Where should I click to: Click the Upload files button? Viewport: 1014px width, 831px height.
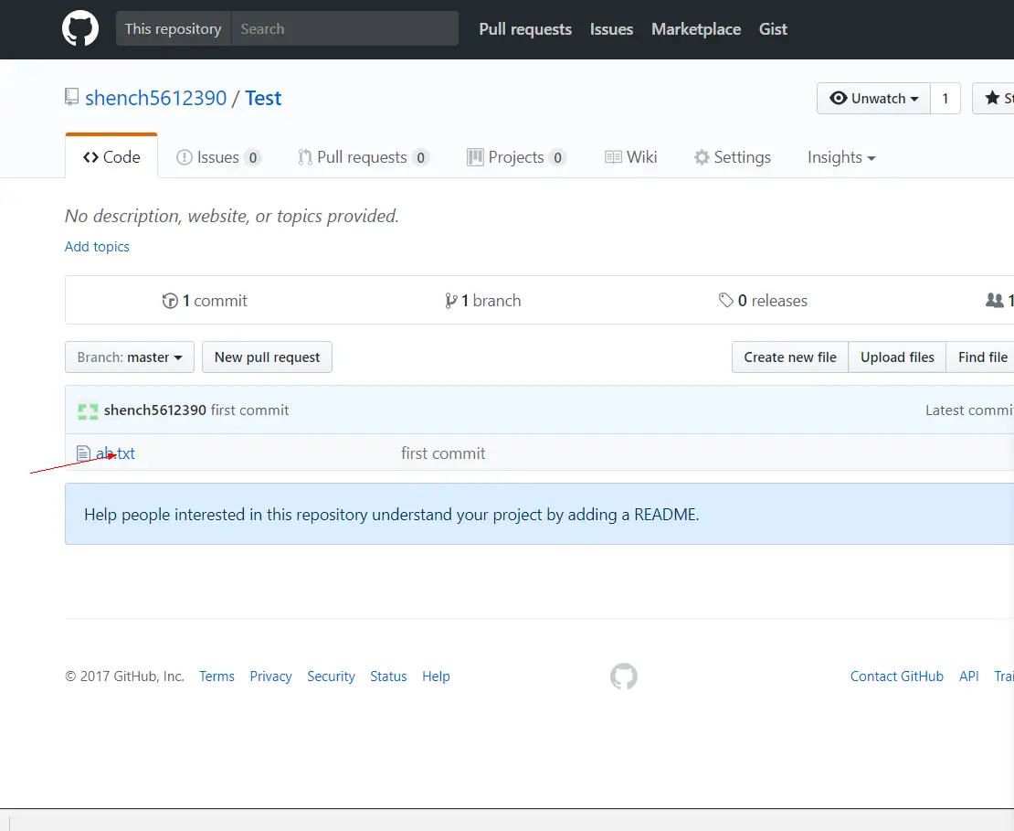click(x=897, y=357)
